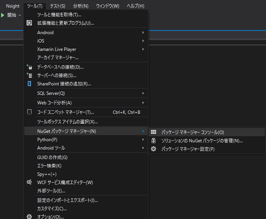
Task: Choose カスタマイズ(C)...
Action: coord(86,208)
